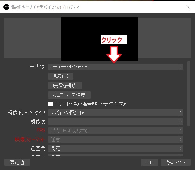
Task: Confirm with the OK button
Action: [x=150, y=162]
